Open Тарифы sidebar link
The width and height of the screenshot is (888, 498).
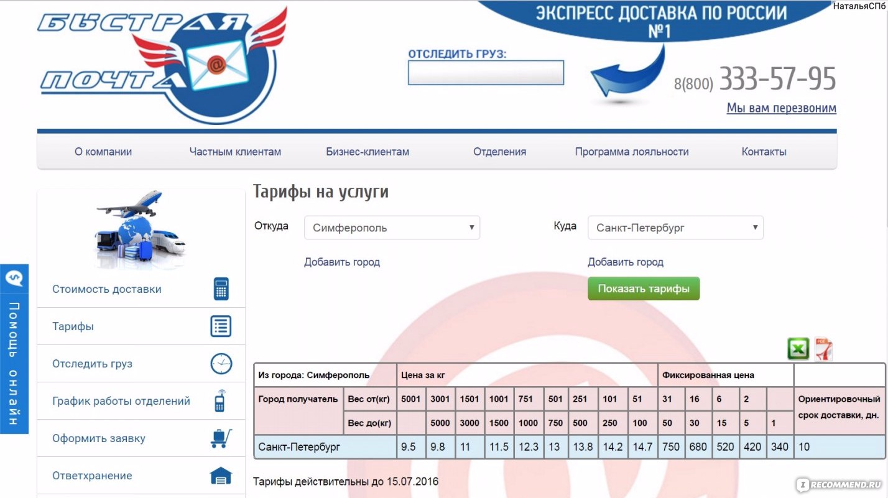(x=73, y=326)
